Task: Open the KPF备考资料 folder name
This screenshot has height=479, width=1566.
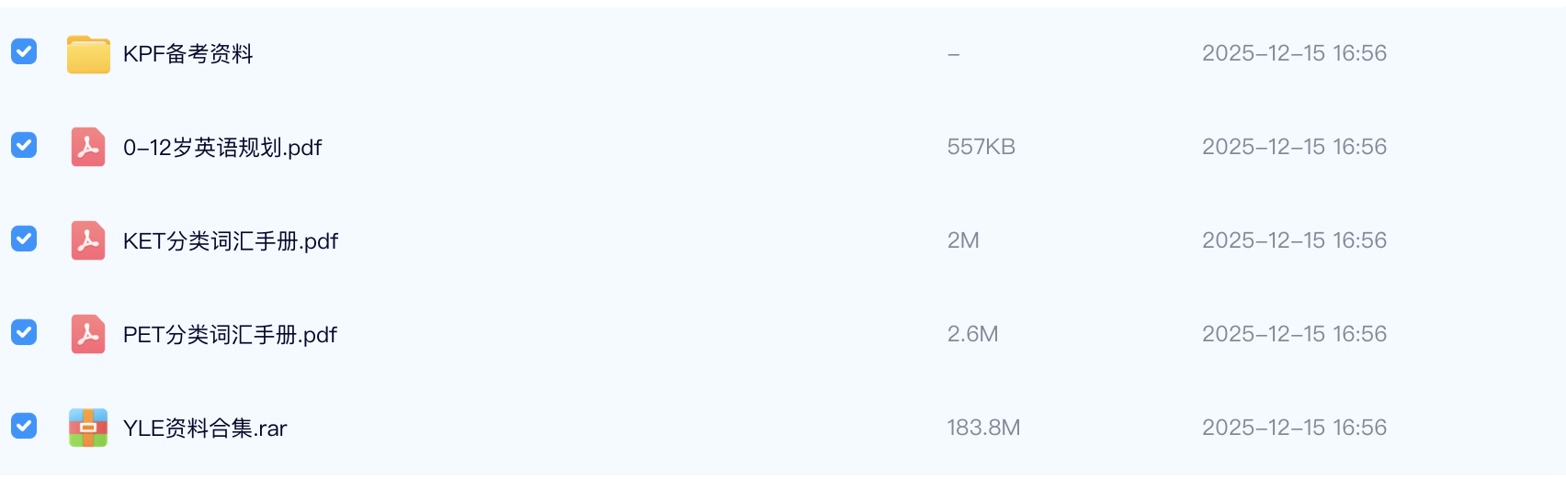Action: coord(187,54)
